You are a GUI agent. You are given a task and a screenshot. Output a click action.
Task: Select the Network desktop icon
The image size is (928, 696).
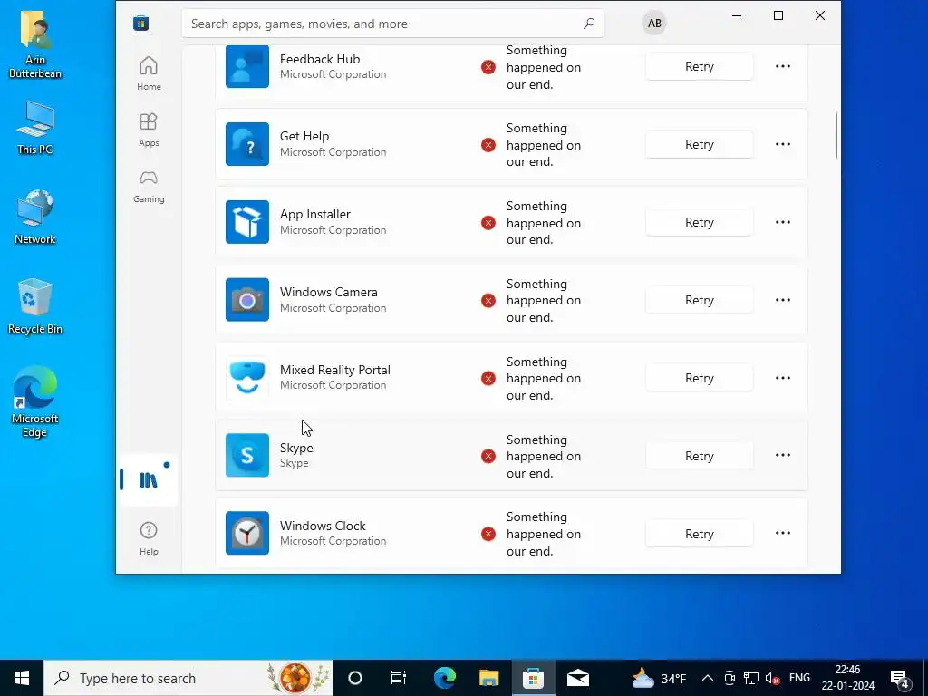(35, 217)
